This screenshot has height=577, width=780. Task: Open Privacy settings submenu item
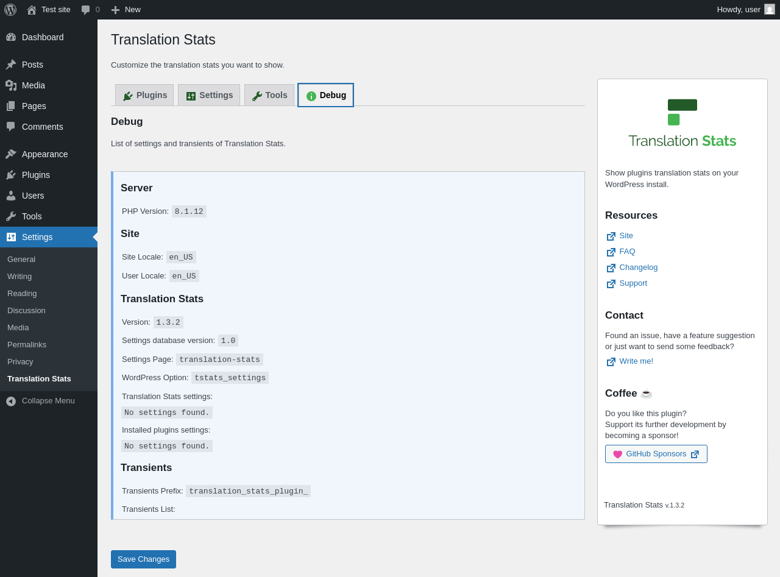tap(49, 361)
